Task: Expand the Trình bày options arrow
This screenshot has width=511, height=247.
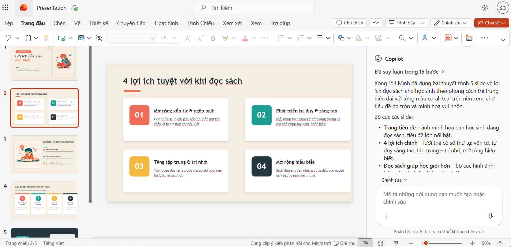Action: tap(423, 23)
